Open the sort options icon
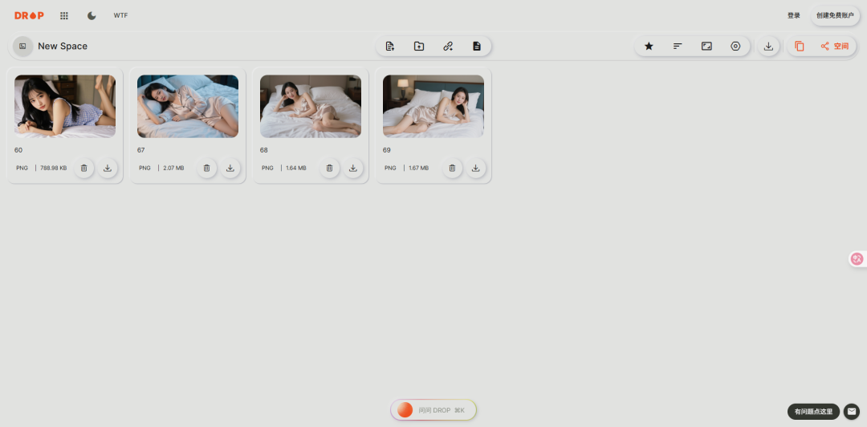Image resolution: width=867 pixels, height=427 pixels. pos(678,47)
